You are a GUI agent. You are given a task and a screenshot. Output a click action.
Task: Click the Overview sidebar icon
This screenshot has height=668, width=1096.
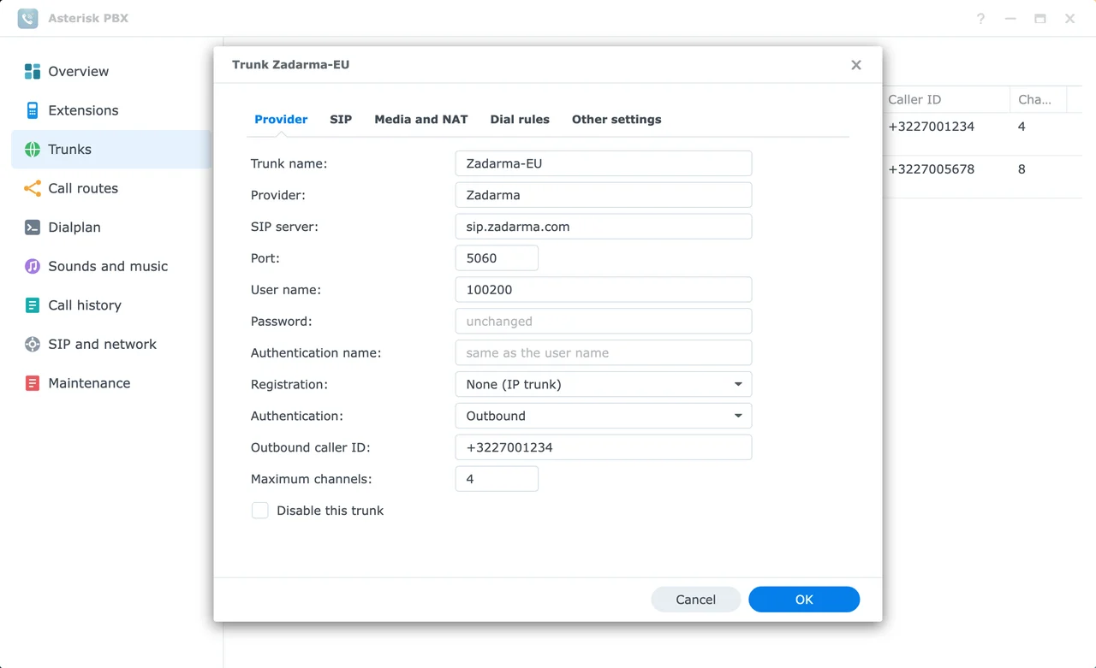[33, 71]
